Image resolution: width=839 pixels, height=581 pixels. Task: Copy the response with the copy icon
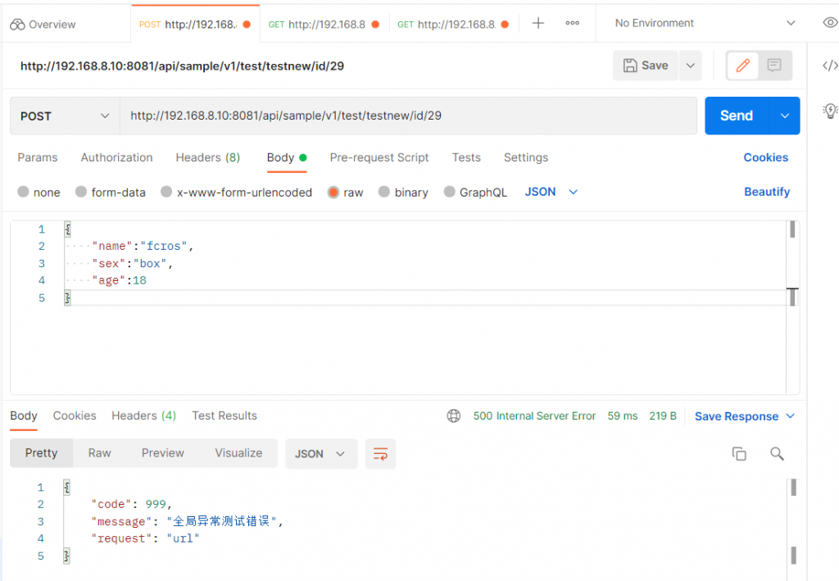click(739, 454)
